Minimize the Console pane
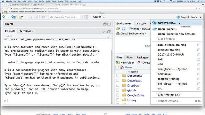 (x=105, y=32)
